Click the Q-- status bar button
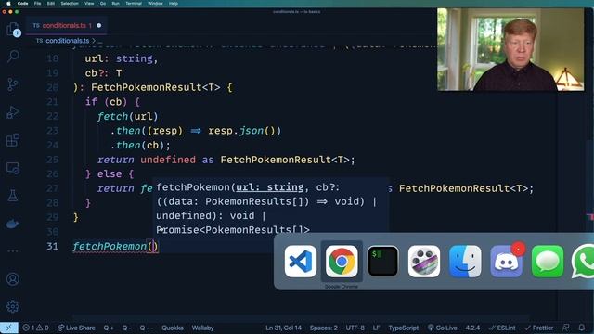The image size is (594, 334). click(x=147, y=328)
